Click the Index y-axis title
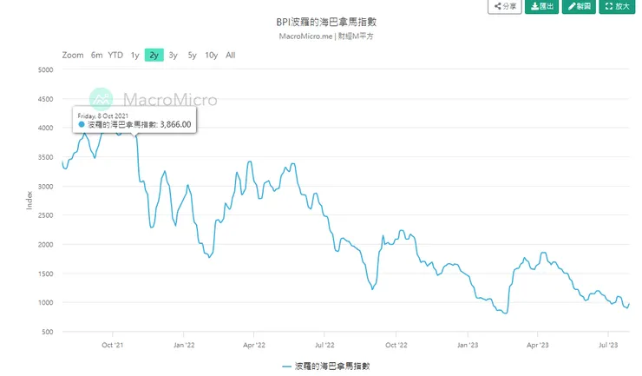The height and width of the screenshot is (376, 642). (29, 199)
